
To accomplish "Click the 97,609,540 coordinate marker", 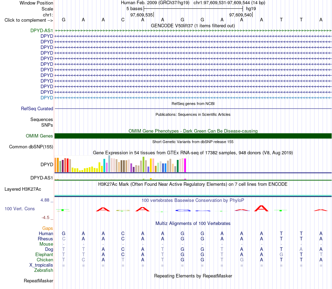I will [241, 15].
